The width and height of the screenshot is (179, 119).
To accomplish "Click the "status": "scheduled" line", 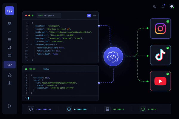I will [x=47, y=85].
